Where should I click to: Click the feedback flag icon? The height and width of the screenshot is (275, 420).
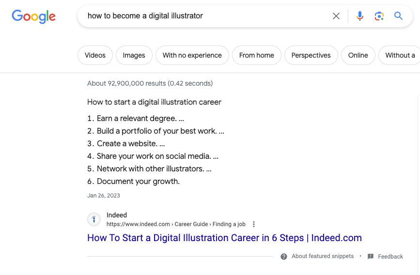[371, 257]
